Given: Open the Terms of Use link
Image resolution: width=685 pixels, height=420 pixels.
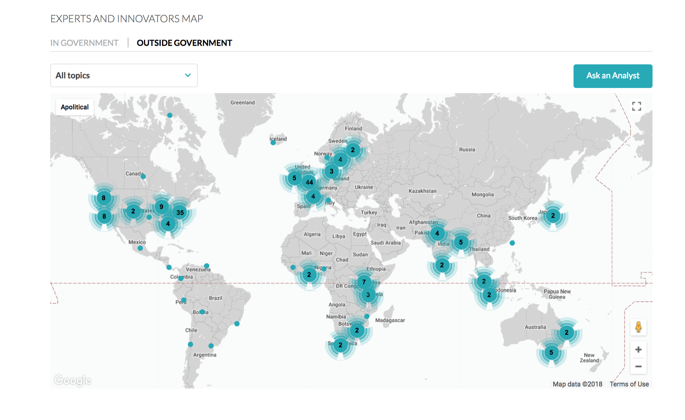Looking at the screenshot, I should (629, 384).
